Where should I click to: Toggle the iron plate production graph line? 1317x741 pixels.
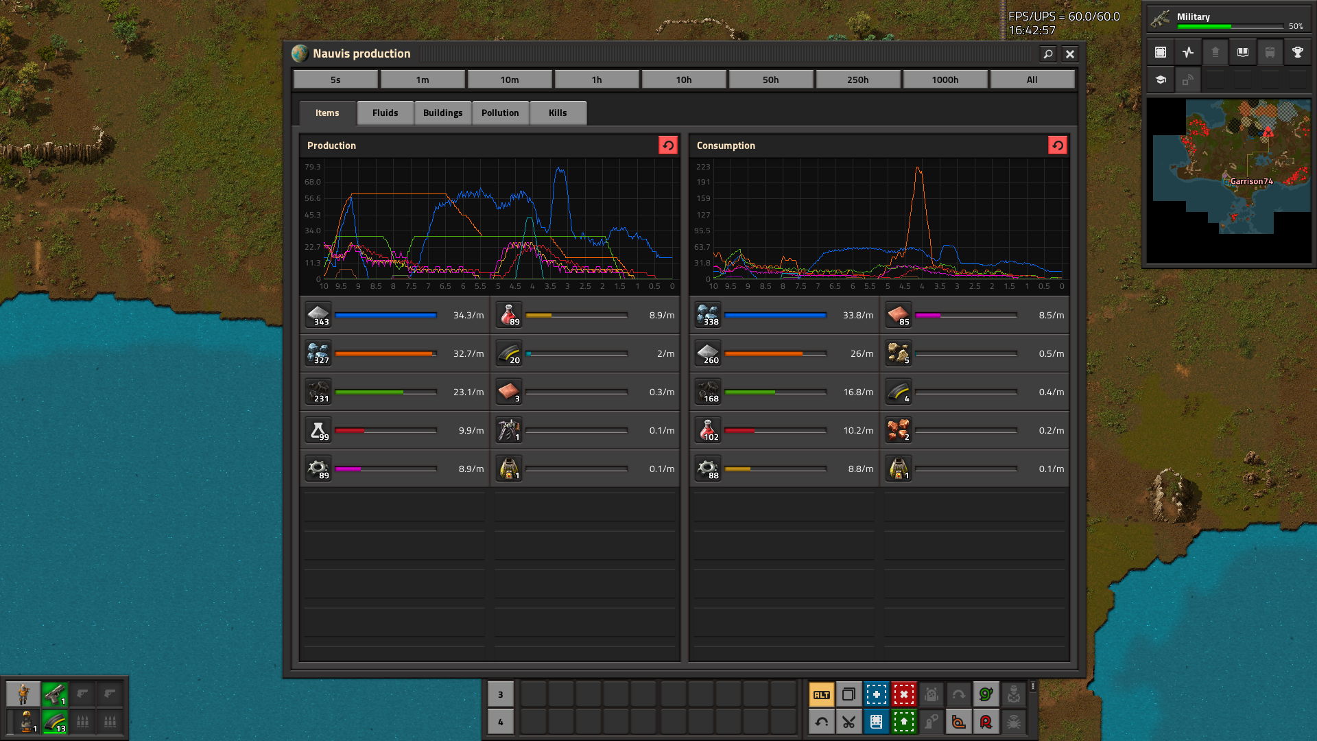[318, 315]
